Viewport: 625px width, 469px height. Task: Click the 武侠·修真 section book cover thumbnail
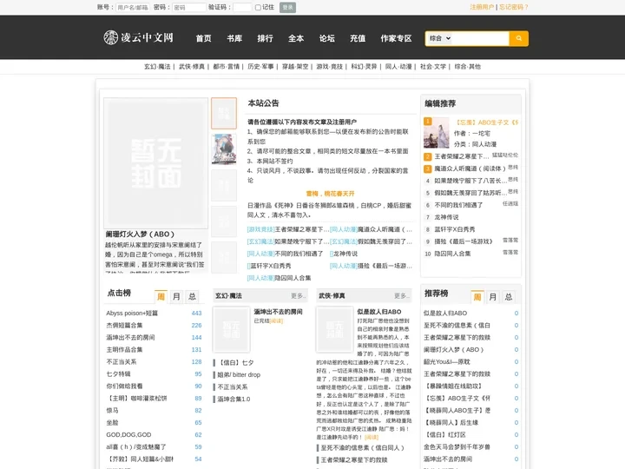[x=335, y=329]
